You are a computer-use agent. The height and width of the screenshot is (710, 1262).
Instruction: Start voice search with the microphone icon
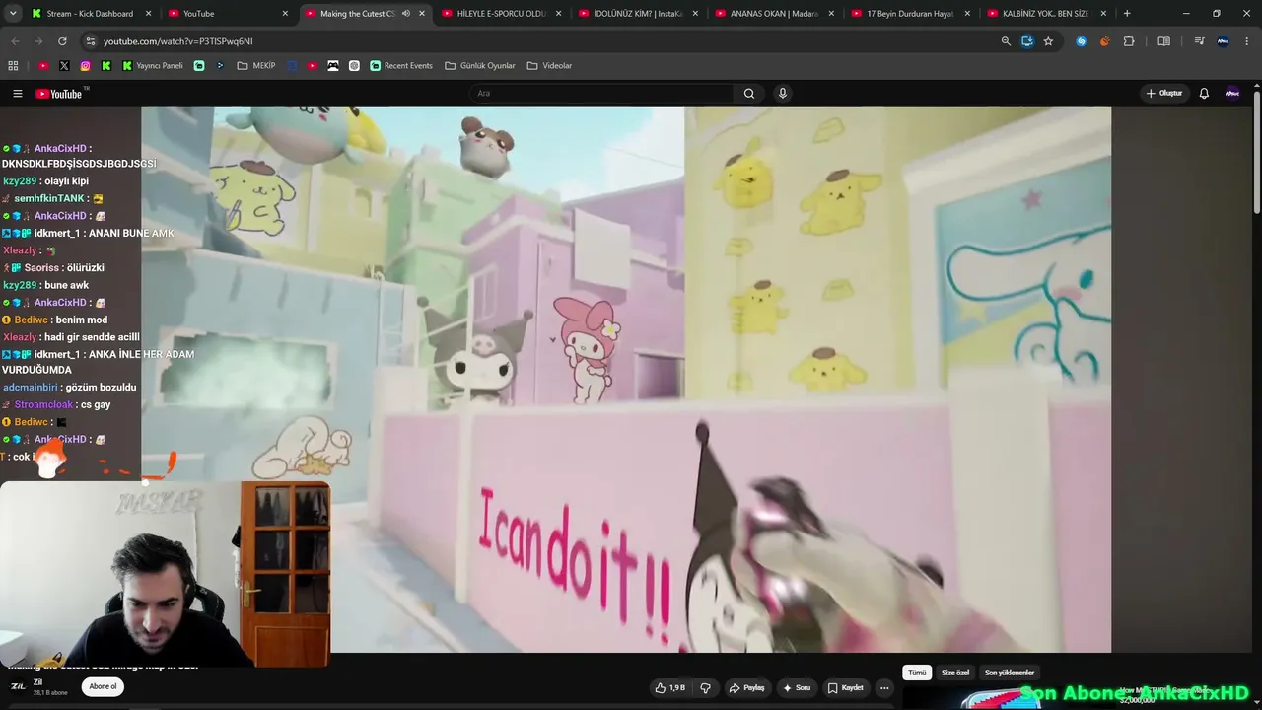(x=783, y=94)
